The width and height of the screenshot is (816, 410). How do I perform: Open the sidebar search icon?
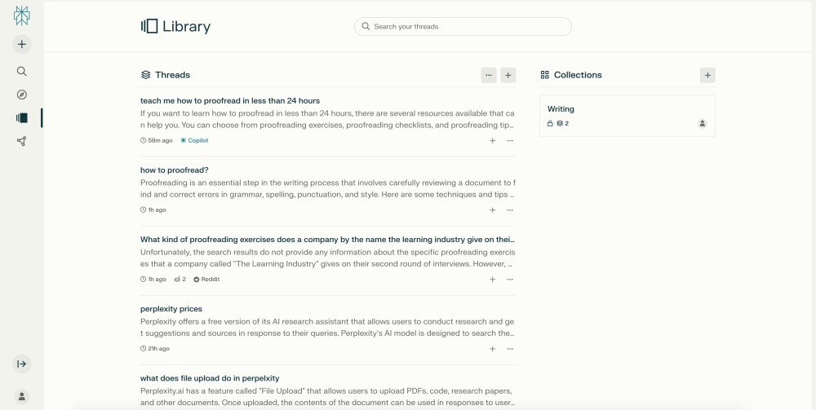[x=22, y=71]
